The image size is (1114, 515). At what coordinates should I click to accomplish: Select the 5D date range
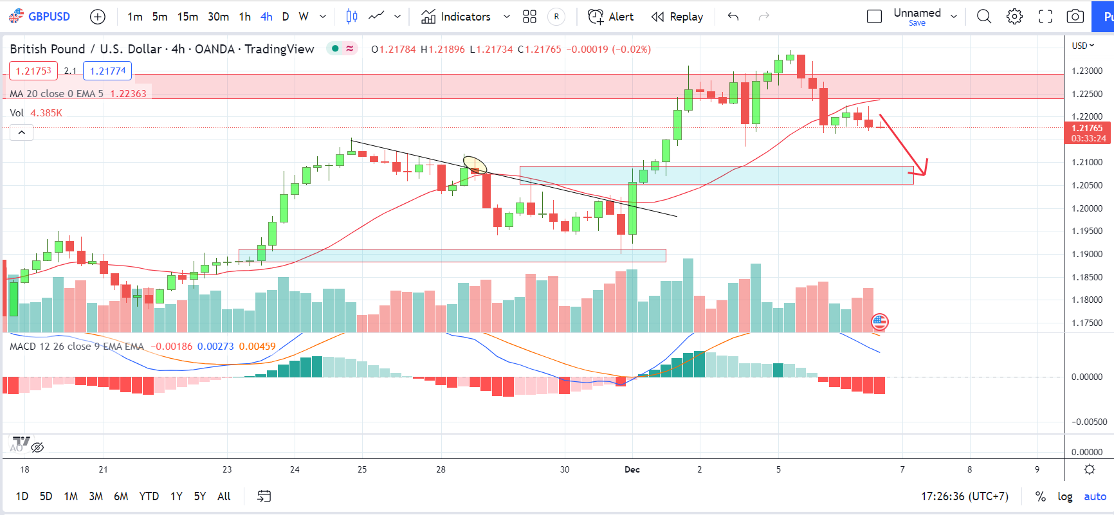click(x=46, y=496)
